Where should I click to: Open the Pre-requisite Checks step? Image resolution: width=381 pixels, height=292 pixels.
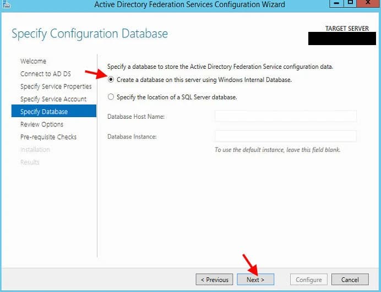[48, 137]
